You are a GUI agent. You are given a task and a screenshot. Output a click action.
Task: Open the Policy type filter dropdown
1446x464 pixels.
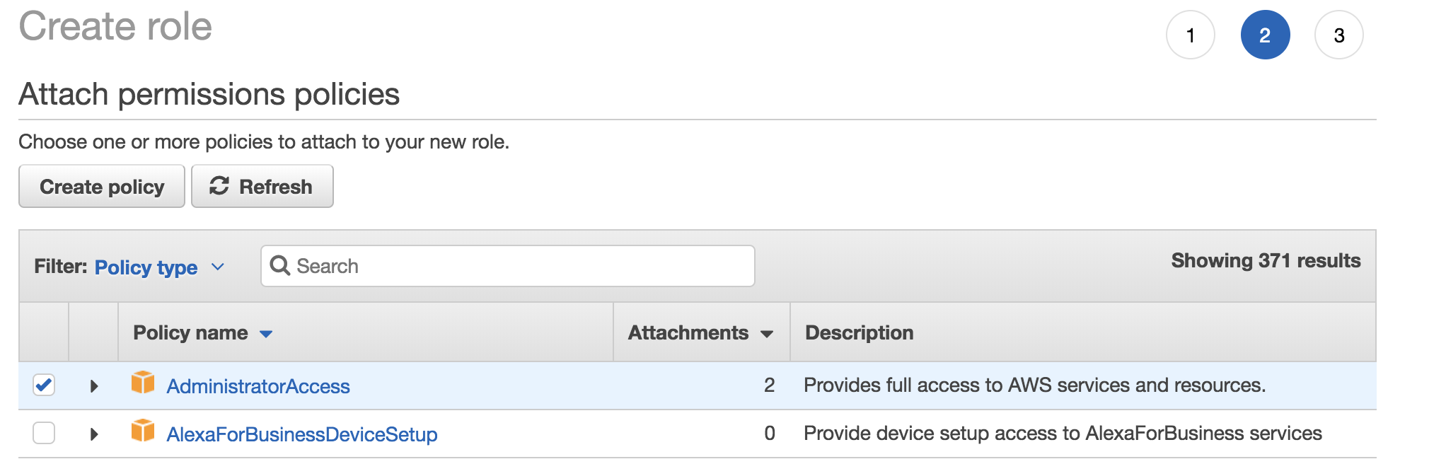(x=159, y=267)
